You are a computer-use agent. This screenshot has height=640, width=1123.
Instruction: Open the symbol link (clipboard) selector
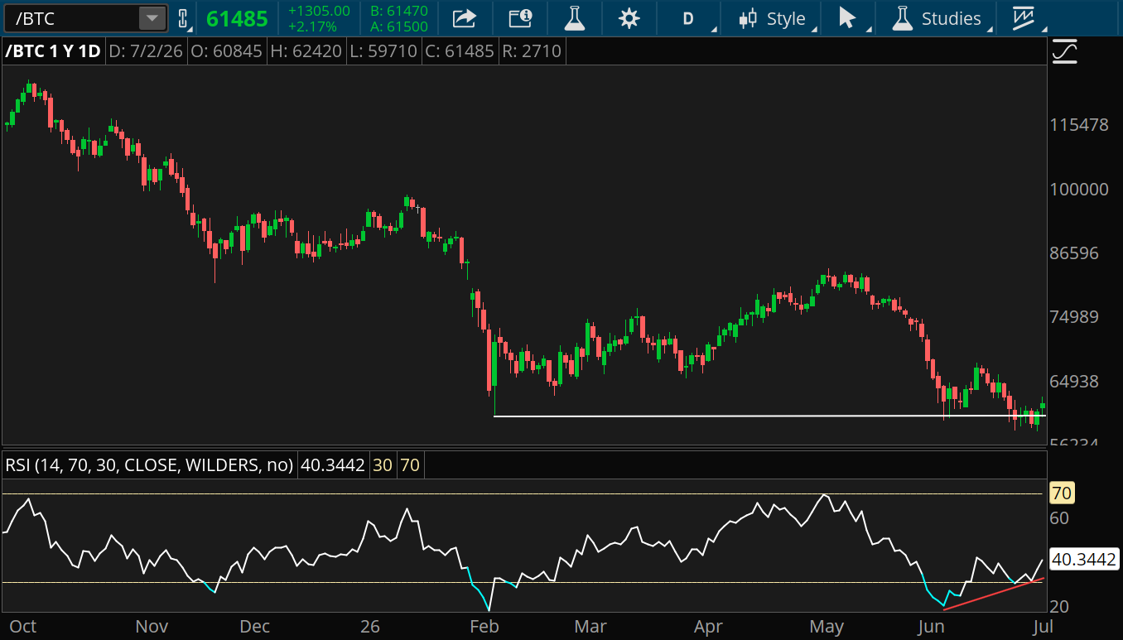183,18
